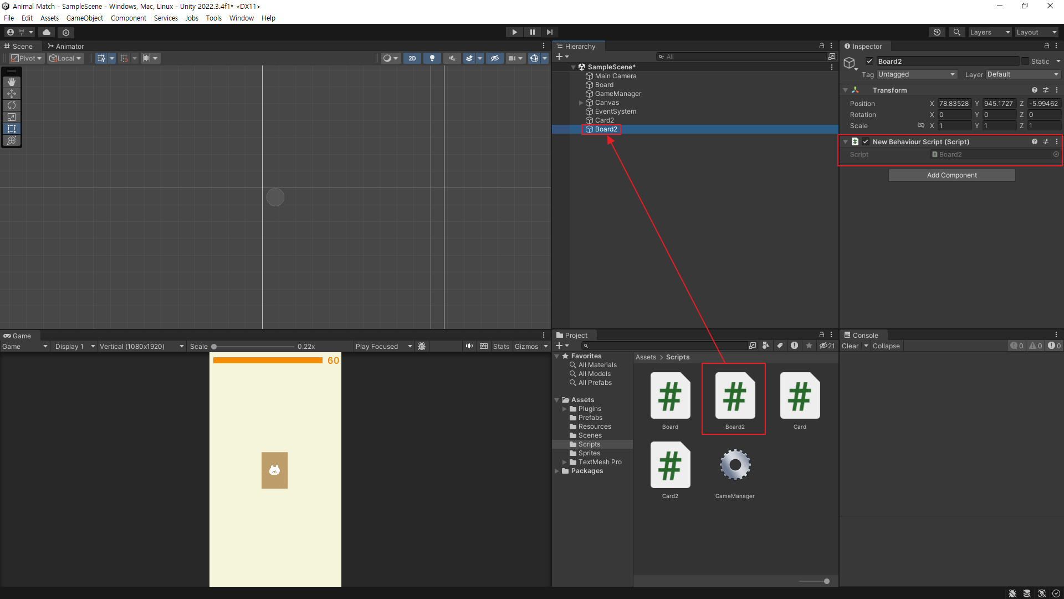Image resolution: width=1064 pixels, height=599 pixels.
Task: Select the Hand view tool
Action: (12, 82)
